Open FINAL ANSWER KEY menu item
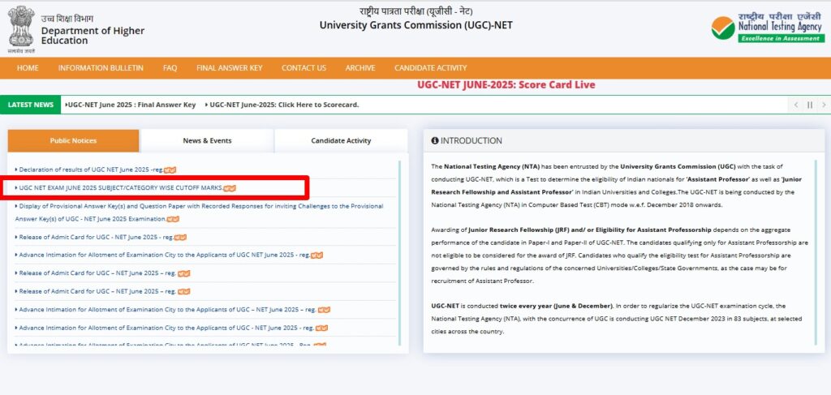 tap(230, 68)
